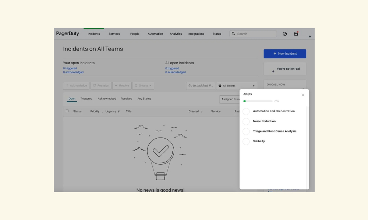The height and width of the screenshot is (220, 368).
Task: Open all open 0 triggered link
Action: tap(172, 69)
